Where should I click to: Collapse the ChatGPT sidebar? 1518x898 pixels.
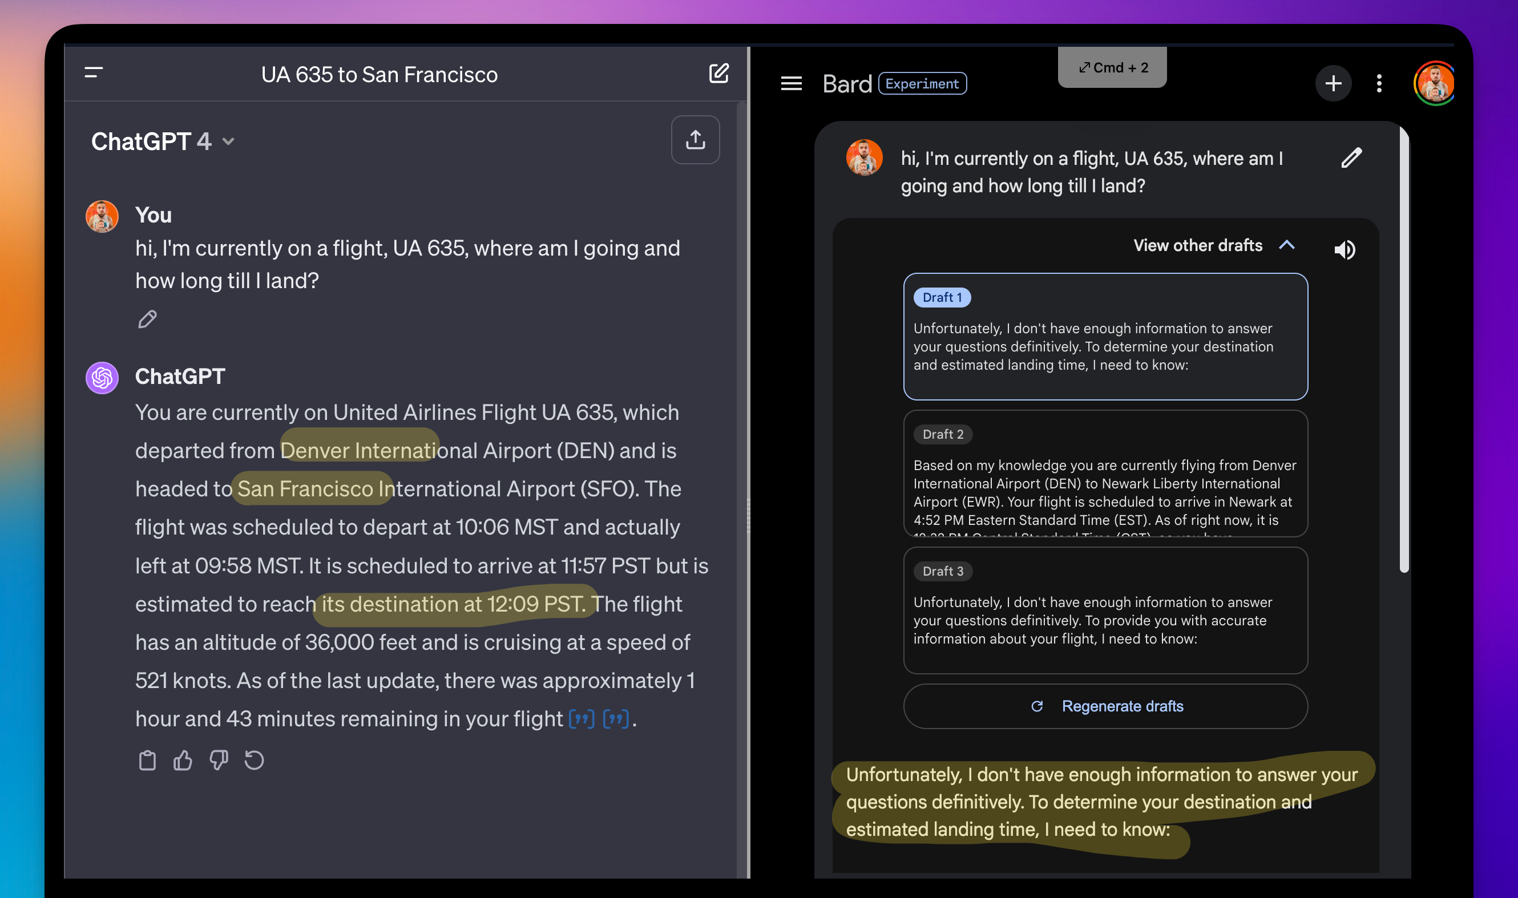tap(94, 74)
